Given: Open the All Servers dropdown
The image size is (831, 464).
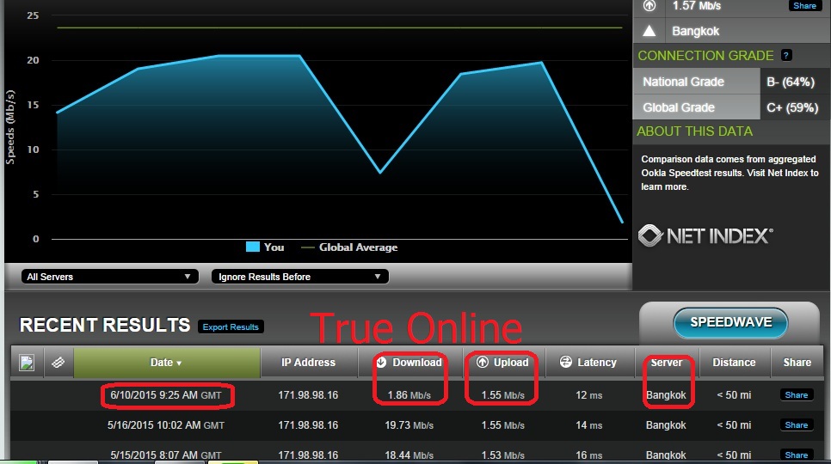Looking at the screenshot, I should click(x=109, y=276).
